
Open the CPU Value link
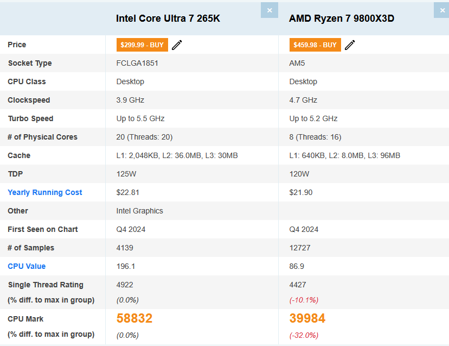[x=27, y=266]
